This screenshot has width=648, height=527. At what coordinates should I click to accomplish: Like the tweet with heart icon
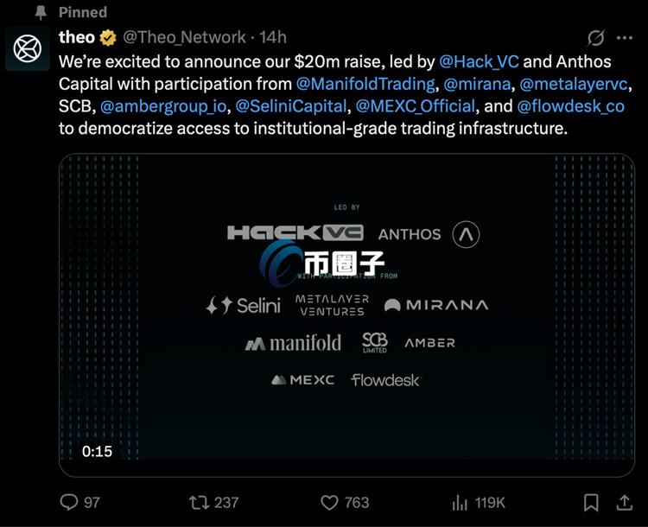329,502
